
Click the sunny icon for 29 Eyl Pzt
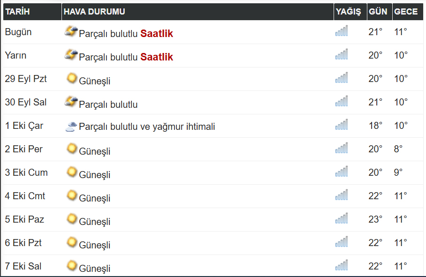pyautogui.click(x=72, y=78)
